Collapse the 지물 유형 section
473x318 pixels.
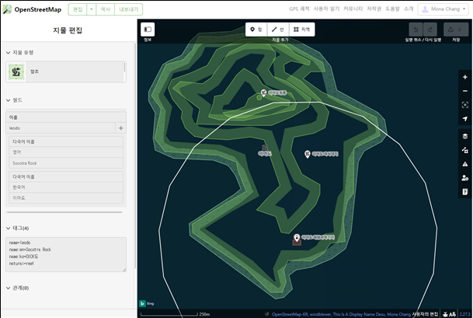[19, 53]
